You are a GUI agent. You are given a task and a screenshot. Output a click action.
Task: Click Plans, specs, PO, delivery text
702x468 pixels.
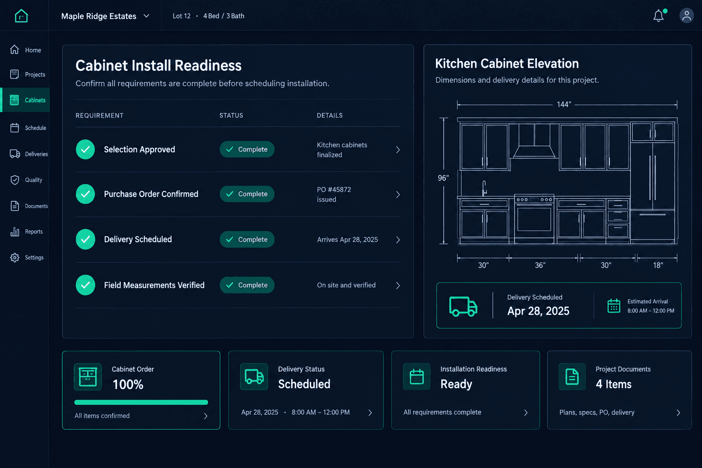tap(597, 413)
